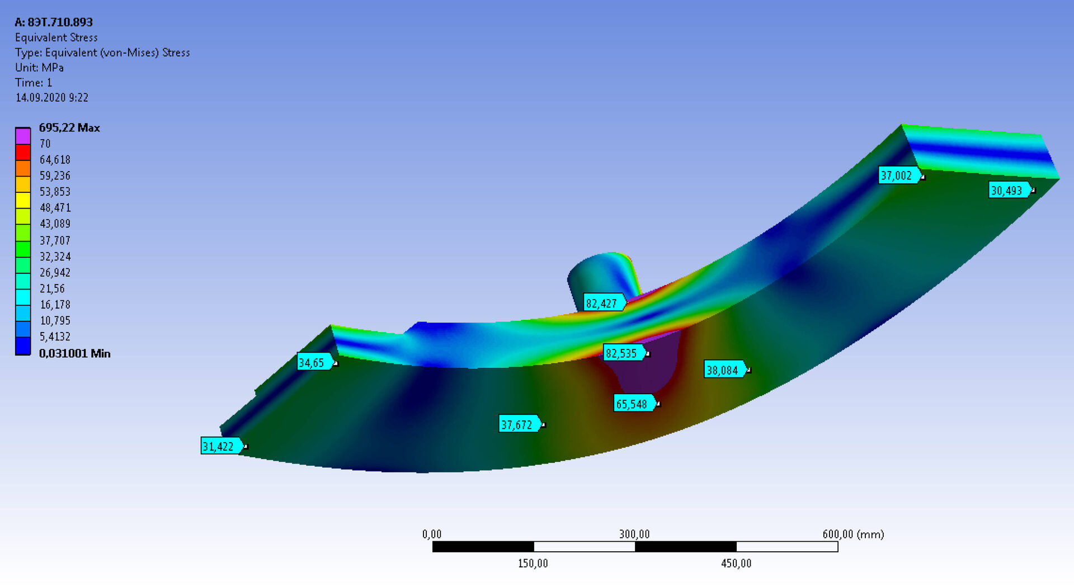Click the "Equivalent Stress" result name
Viewport: 1074px width, 587px height.
(56, 37)
